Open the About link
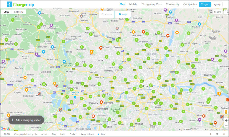The width and height of the screenshot is (229, 137). (x=44, y=134)
